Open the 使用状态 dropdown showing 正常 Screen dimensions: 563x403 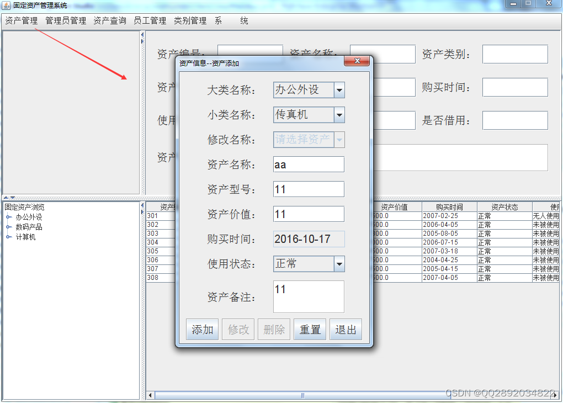tap(339, 264)
